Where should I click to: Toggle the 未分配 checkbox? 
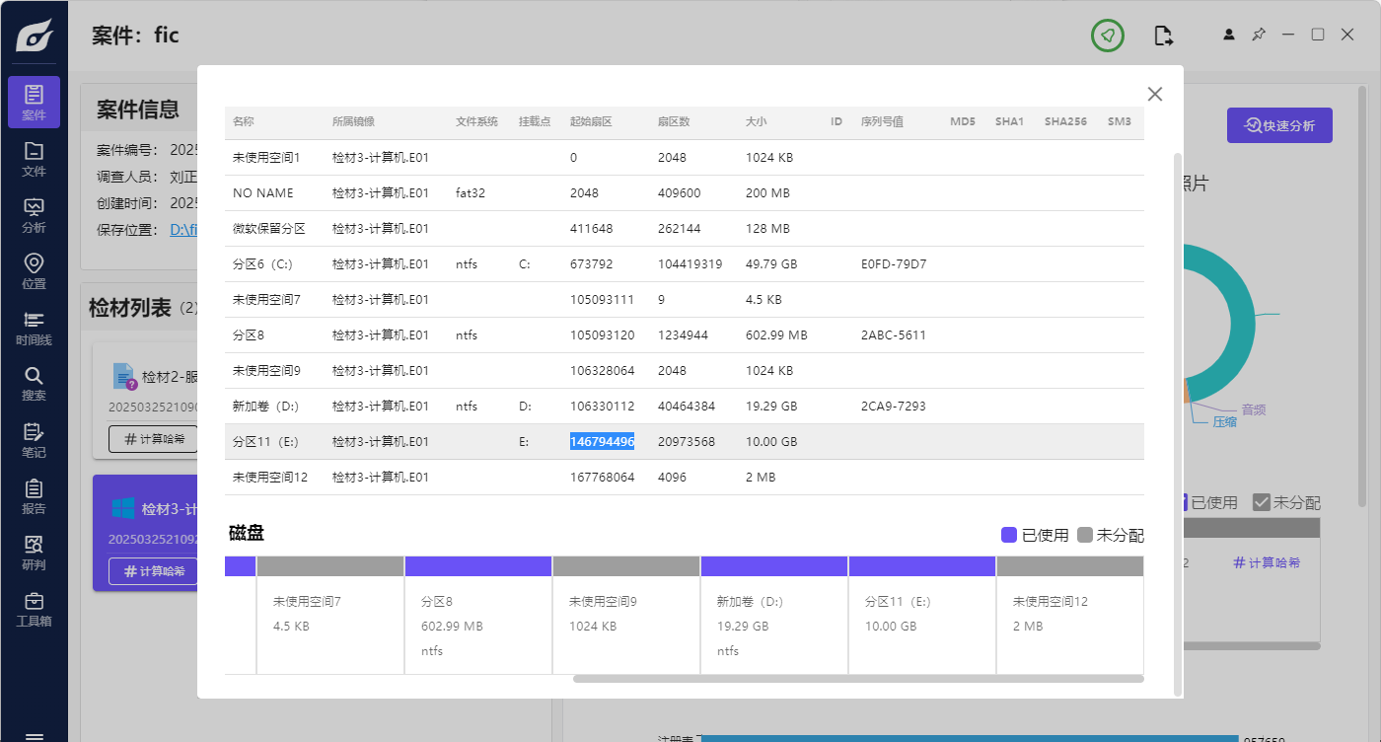(1261, 502)
